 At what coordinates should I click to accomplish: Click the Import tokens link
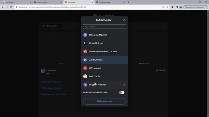[50, 82]
